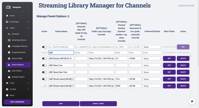Screen dimensions: 199x108
Task: Click the Assigned Stations clipboard icon
Action: 9,52
